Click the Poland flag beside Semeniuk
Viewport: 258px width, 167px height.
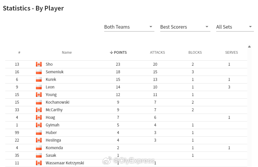39,72
